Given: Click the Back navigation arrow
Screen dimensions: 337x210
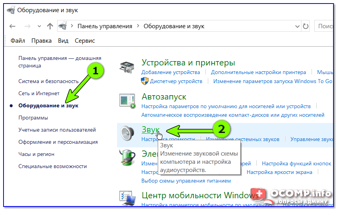Looking at the screenshot, I should coord(13,26).
